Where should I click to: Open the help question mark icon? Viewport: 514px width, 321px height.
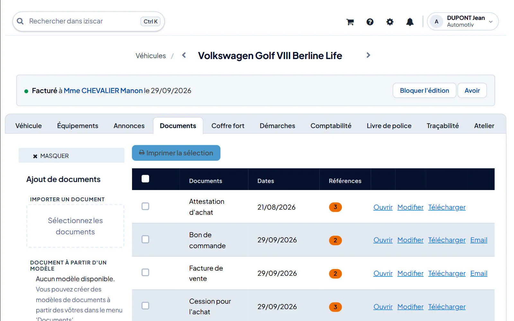(370, 22)
